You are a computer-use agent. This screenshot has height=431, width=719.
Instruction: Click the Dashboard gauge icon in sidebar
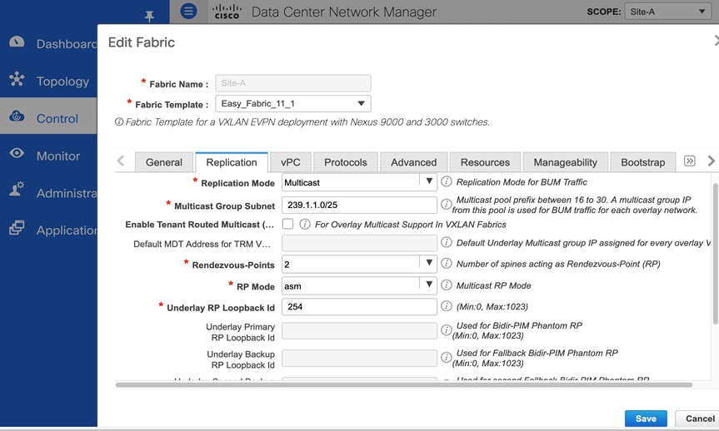point(17,42)
